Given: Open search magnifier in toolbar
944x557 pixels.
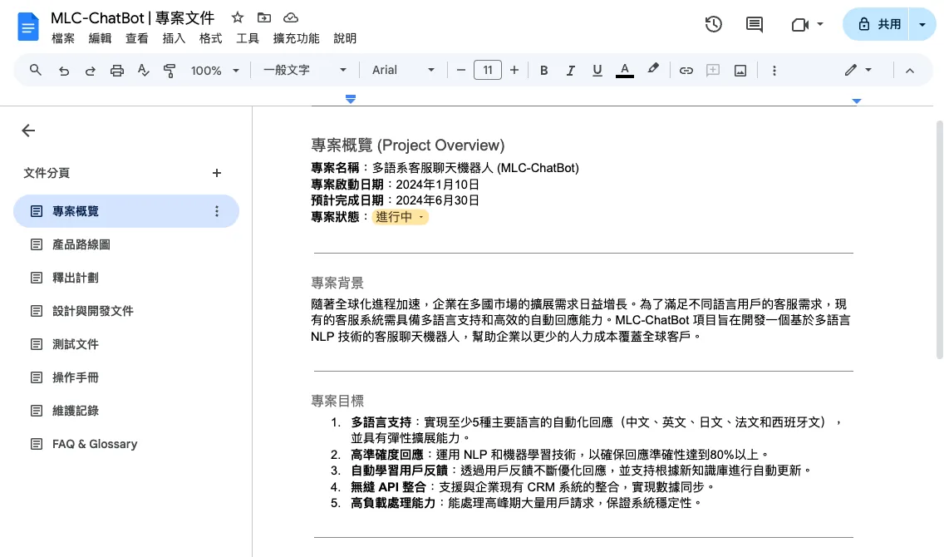Looking at the screenshot, I should pyautogui.click(x=36, y=70).
